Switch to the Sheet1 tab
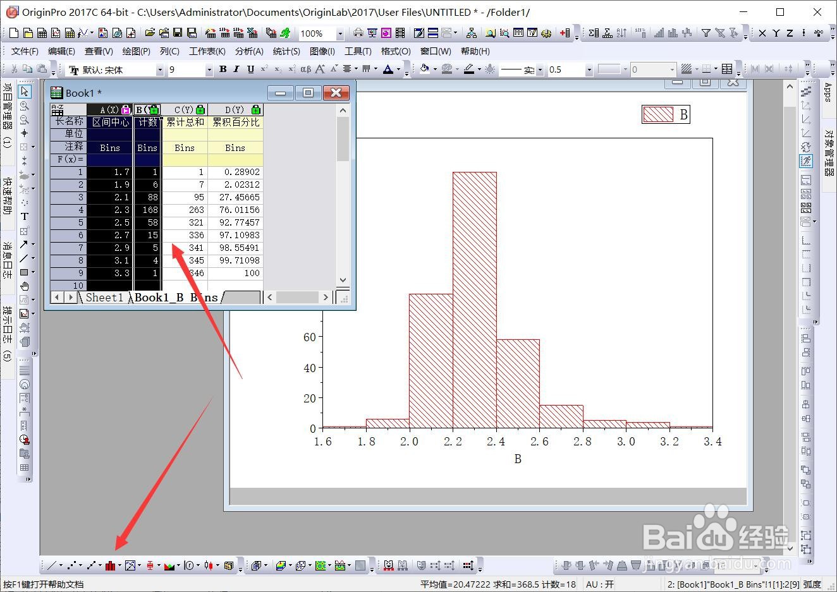The image size is (837, 592). pos(104,298)
